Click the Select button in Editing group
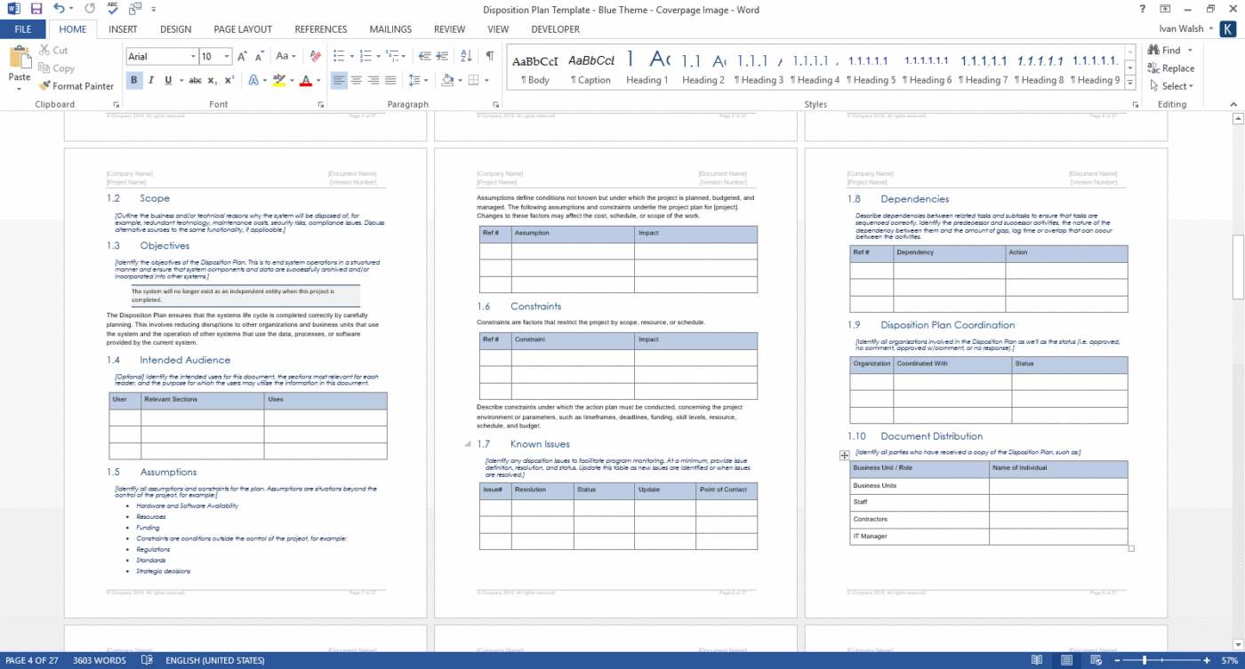 [x=1170, y=86]
